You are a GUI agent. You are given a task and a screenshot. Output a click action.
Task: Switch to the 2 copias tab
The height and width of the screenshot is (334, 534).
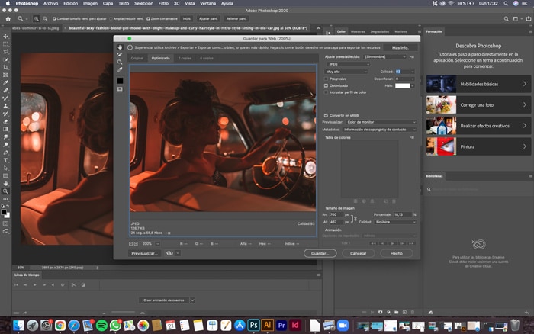pyautogui.click(x=185, y=58)
